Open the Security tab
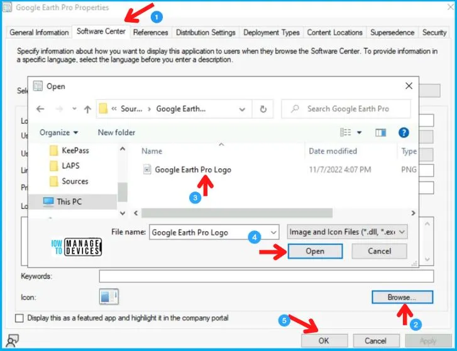Image resolution: width=457 pixels, height=351 pixels. click(434, 32)
